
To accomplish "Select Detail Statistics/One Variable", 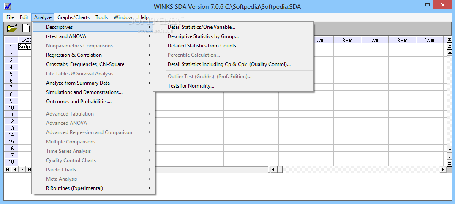I will pos(233,27).
